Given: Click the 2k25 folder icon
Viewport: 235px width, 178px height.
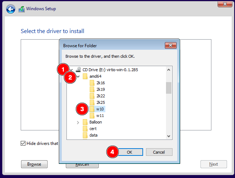Looking at the screenshot, I should [x=92, y=102].
